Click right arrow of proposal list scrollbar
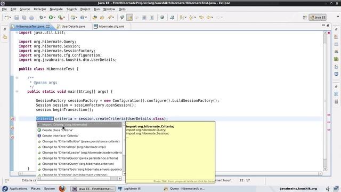 coord(119,179)
